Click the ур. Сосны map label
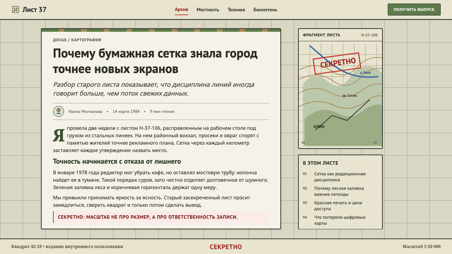452x254 pixels. [350, 96]
